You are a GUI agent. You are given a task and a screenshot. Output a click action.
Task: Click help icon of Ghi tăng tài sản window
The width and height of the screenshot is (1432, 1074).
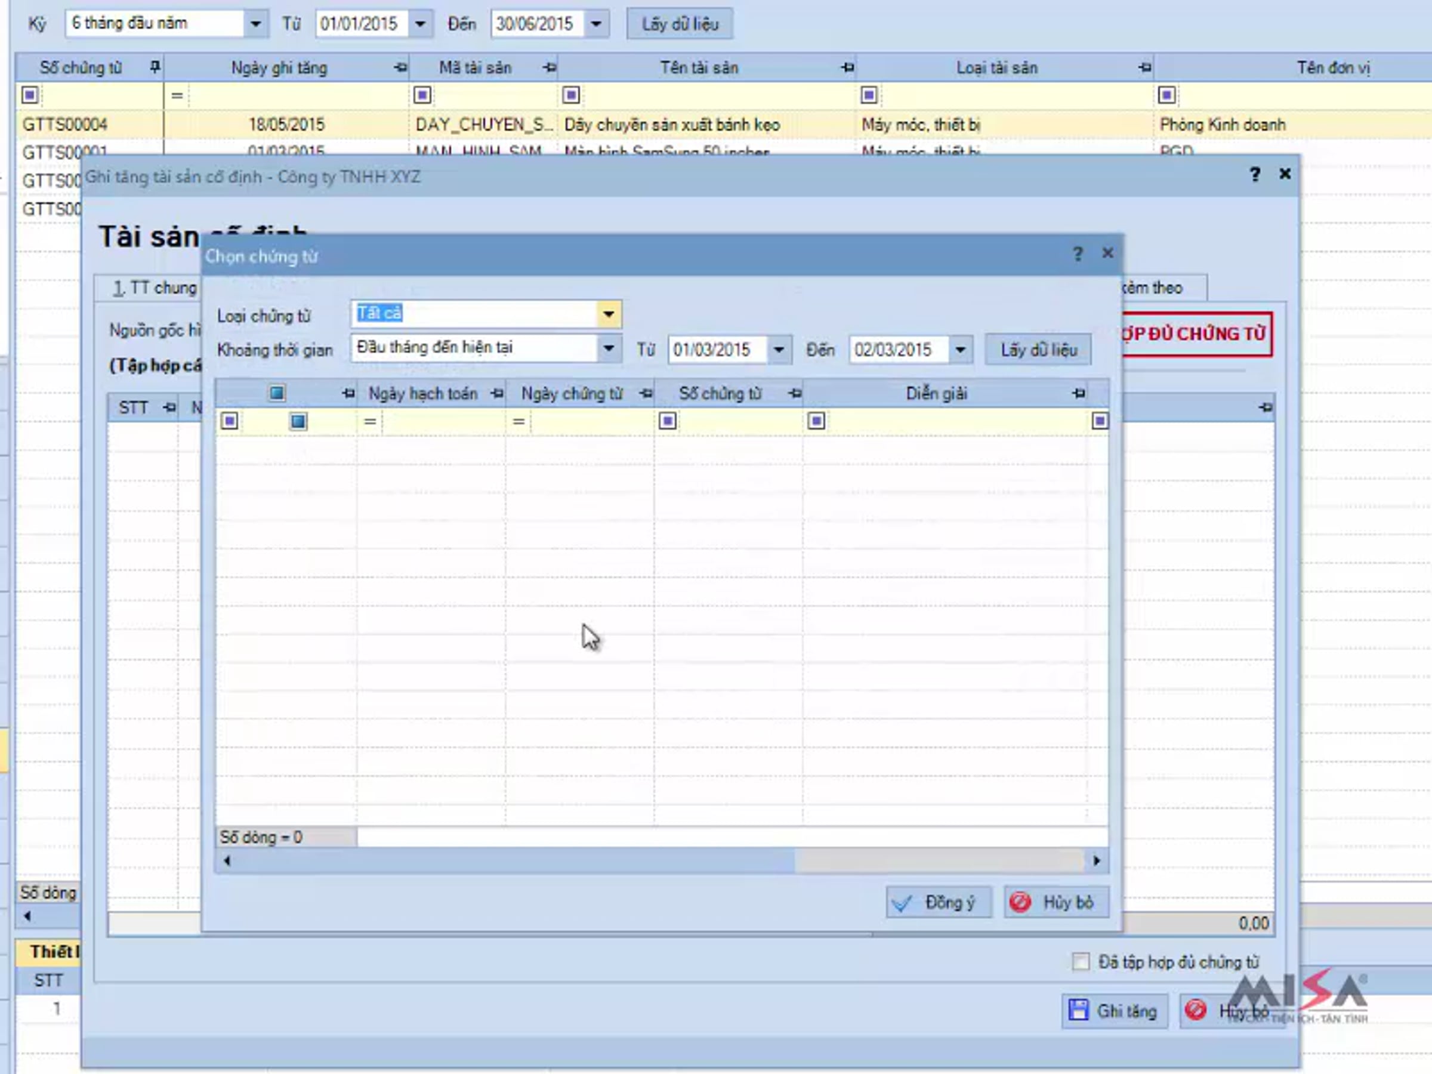pos(1255,174)
